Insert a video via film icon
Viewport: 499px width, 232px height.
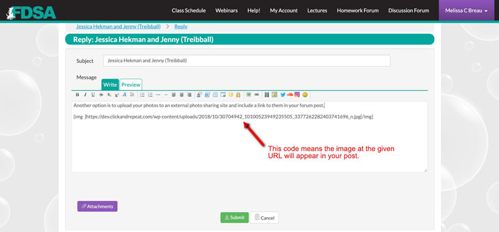[267, 95]
